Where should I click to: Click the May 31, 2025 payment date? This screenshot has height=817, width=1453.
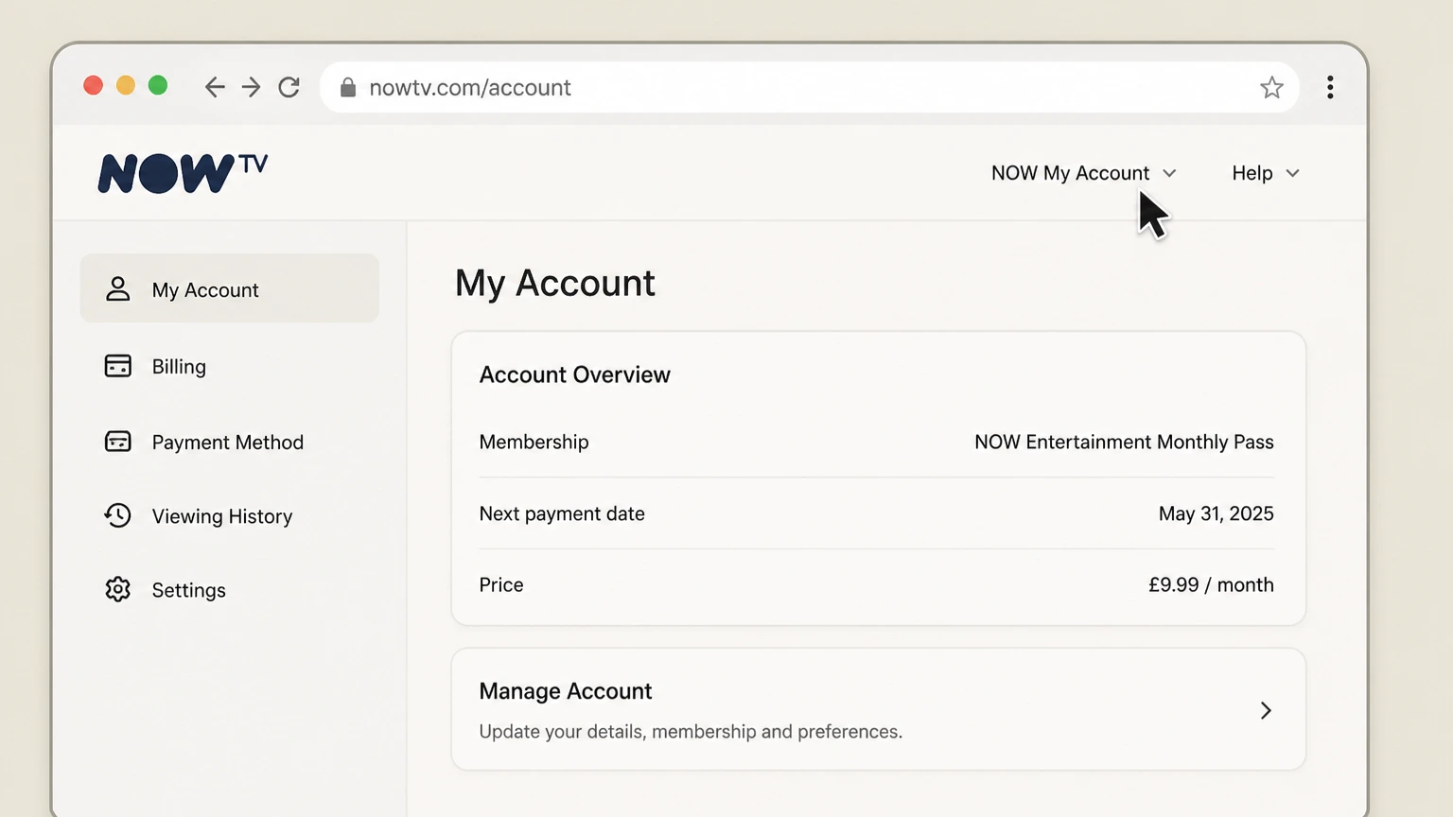click(x=1216, y=513)
